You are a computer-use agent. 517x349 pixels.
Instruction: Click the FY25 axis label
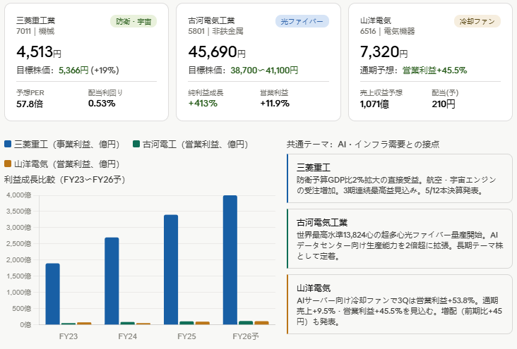tap(186, 336)
